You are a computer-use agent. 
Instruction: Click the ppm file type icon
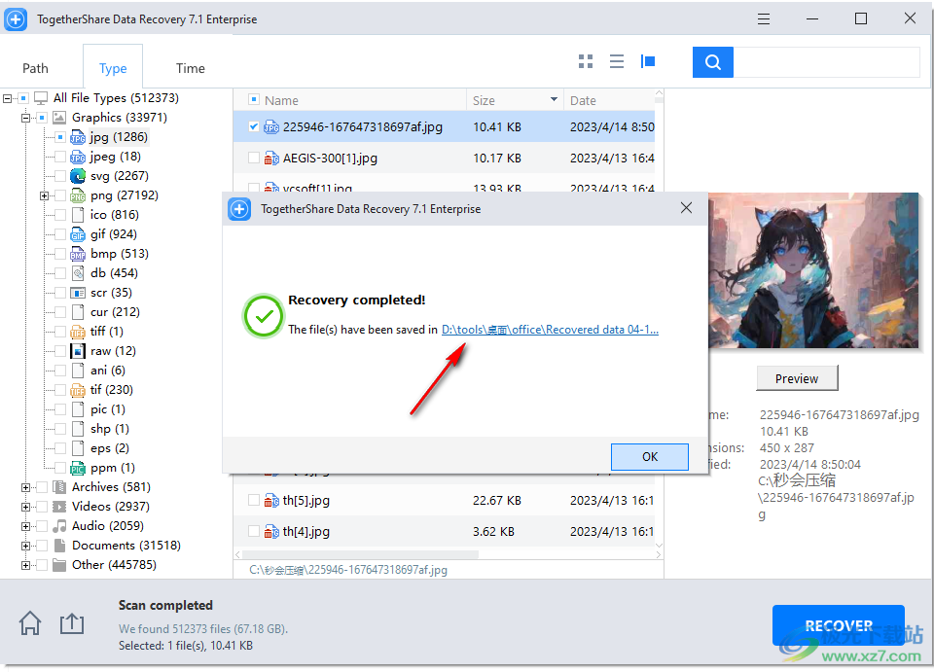point(78,468)
